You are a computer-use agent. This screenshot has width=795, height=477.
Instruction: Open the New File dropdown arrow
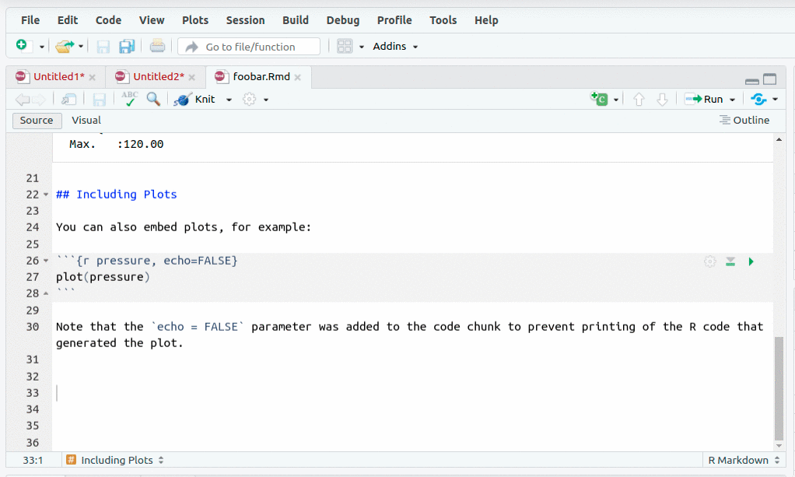(x=41, y=47)
